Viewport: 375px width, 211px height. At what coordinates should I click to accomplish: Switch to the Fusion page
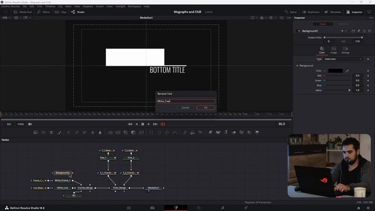pos(176,208)
